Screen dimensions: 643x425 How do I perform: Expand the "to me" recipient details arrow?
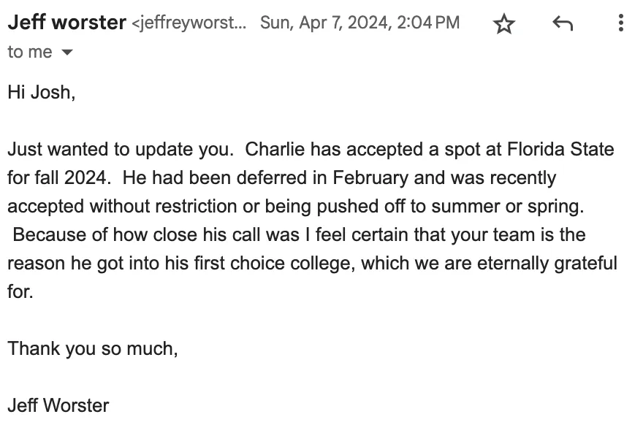click(67, 53)
